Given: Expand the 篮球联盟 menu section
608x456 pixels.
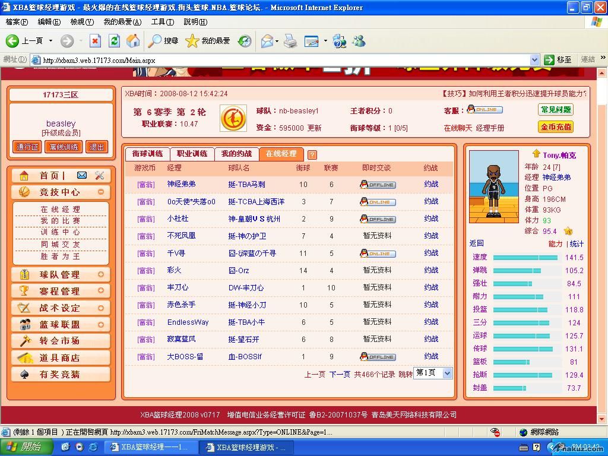Looking at the screenshot, I should [101, 325].
